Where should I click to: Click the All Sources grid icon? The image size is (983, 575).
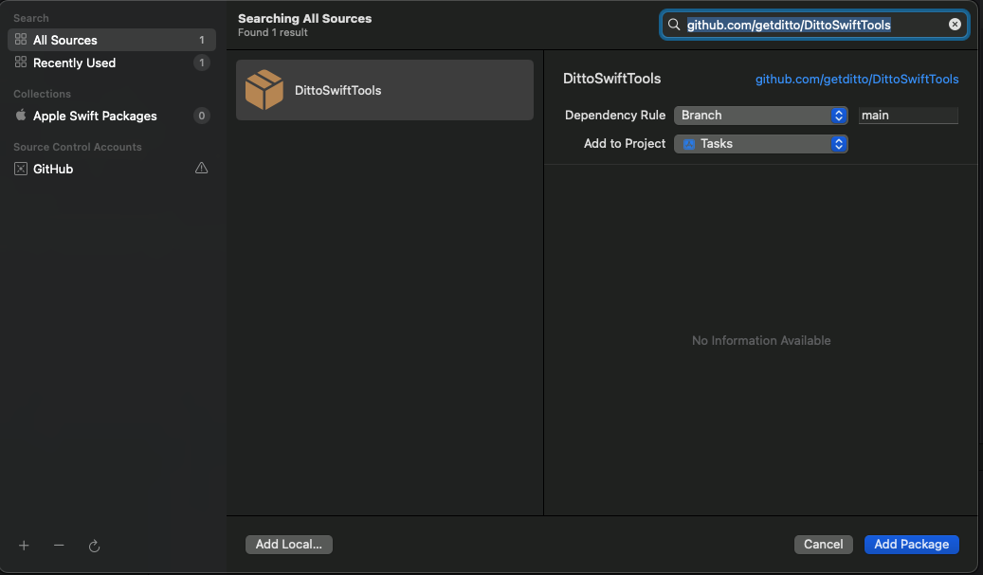point(21,40)
